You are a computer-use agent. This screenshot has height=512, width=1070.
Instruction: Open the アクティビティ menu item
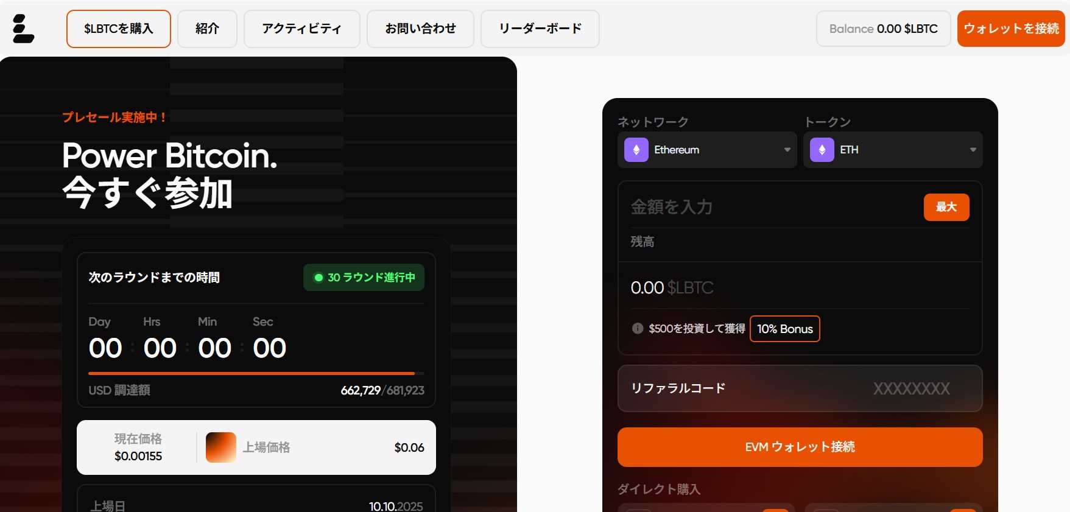[301, 29]
